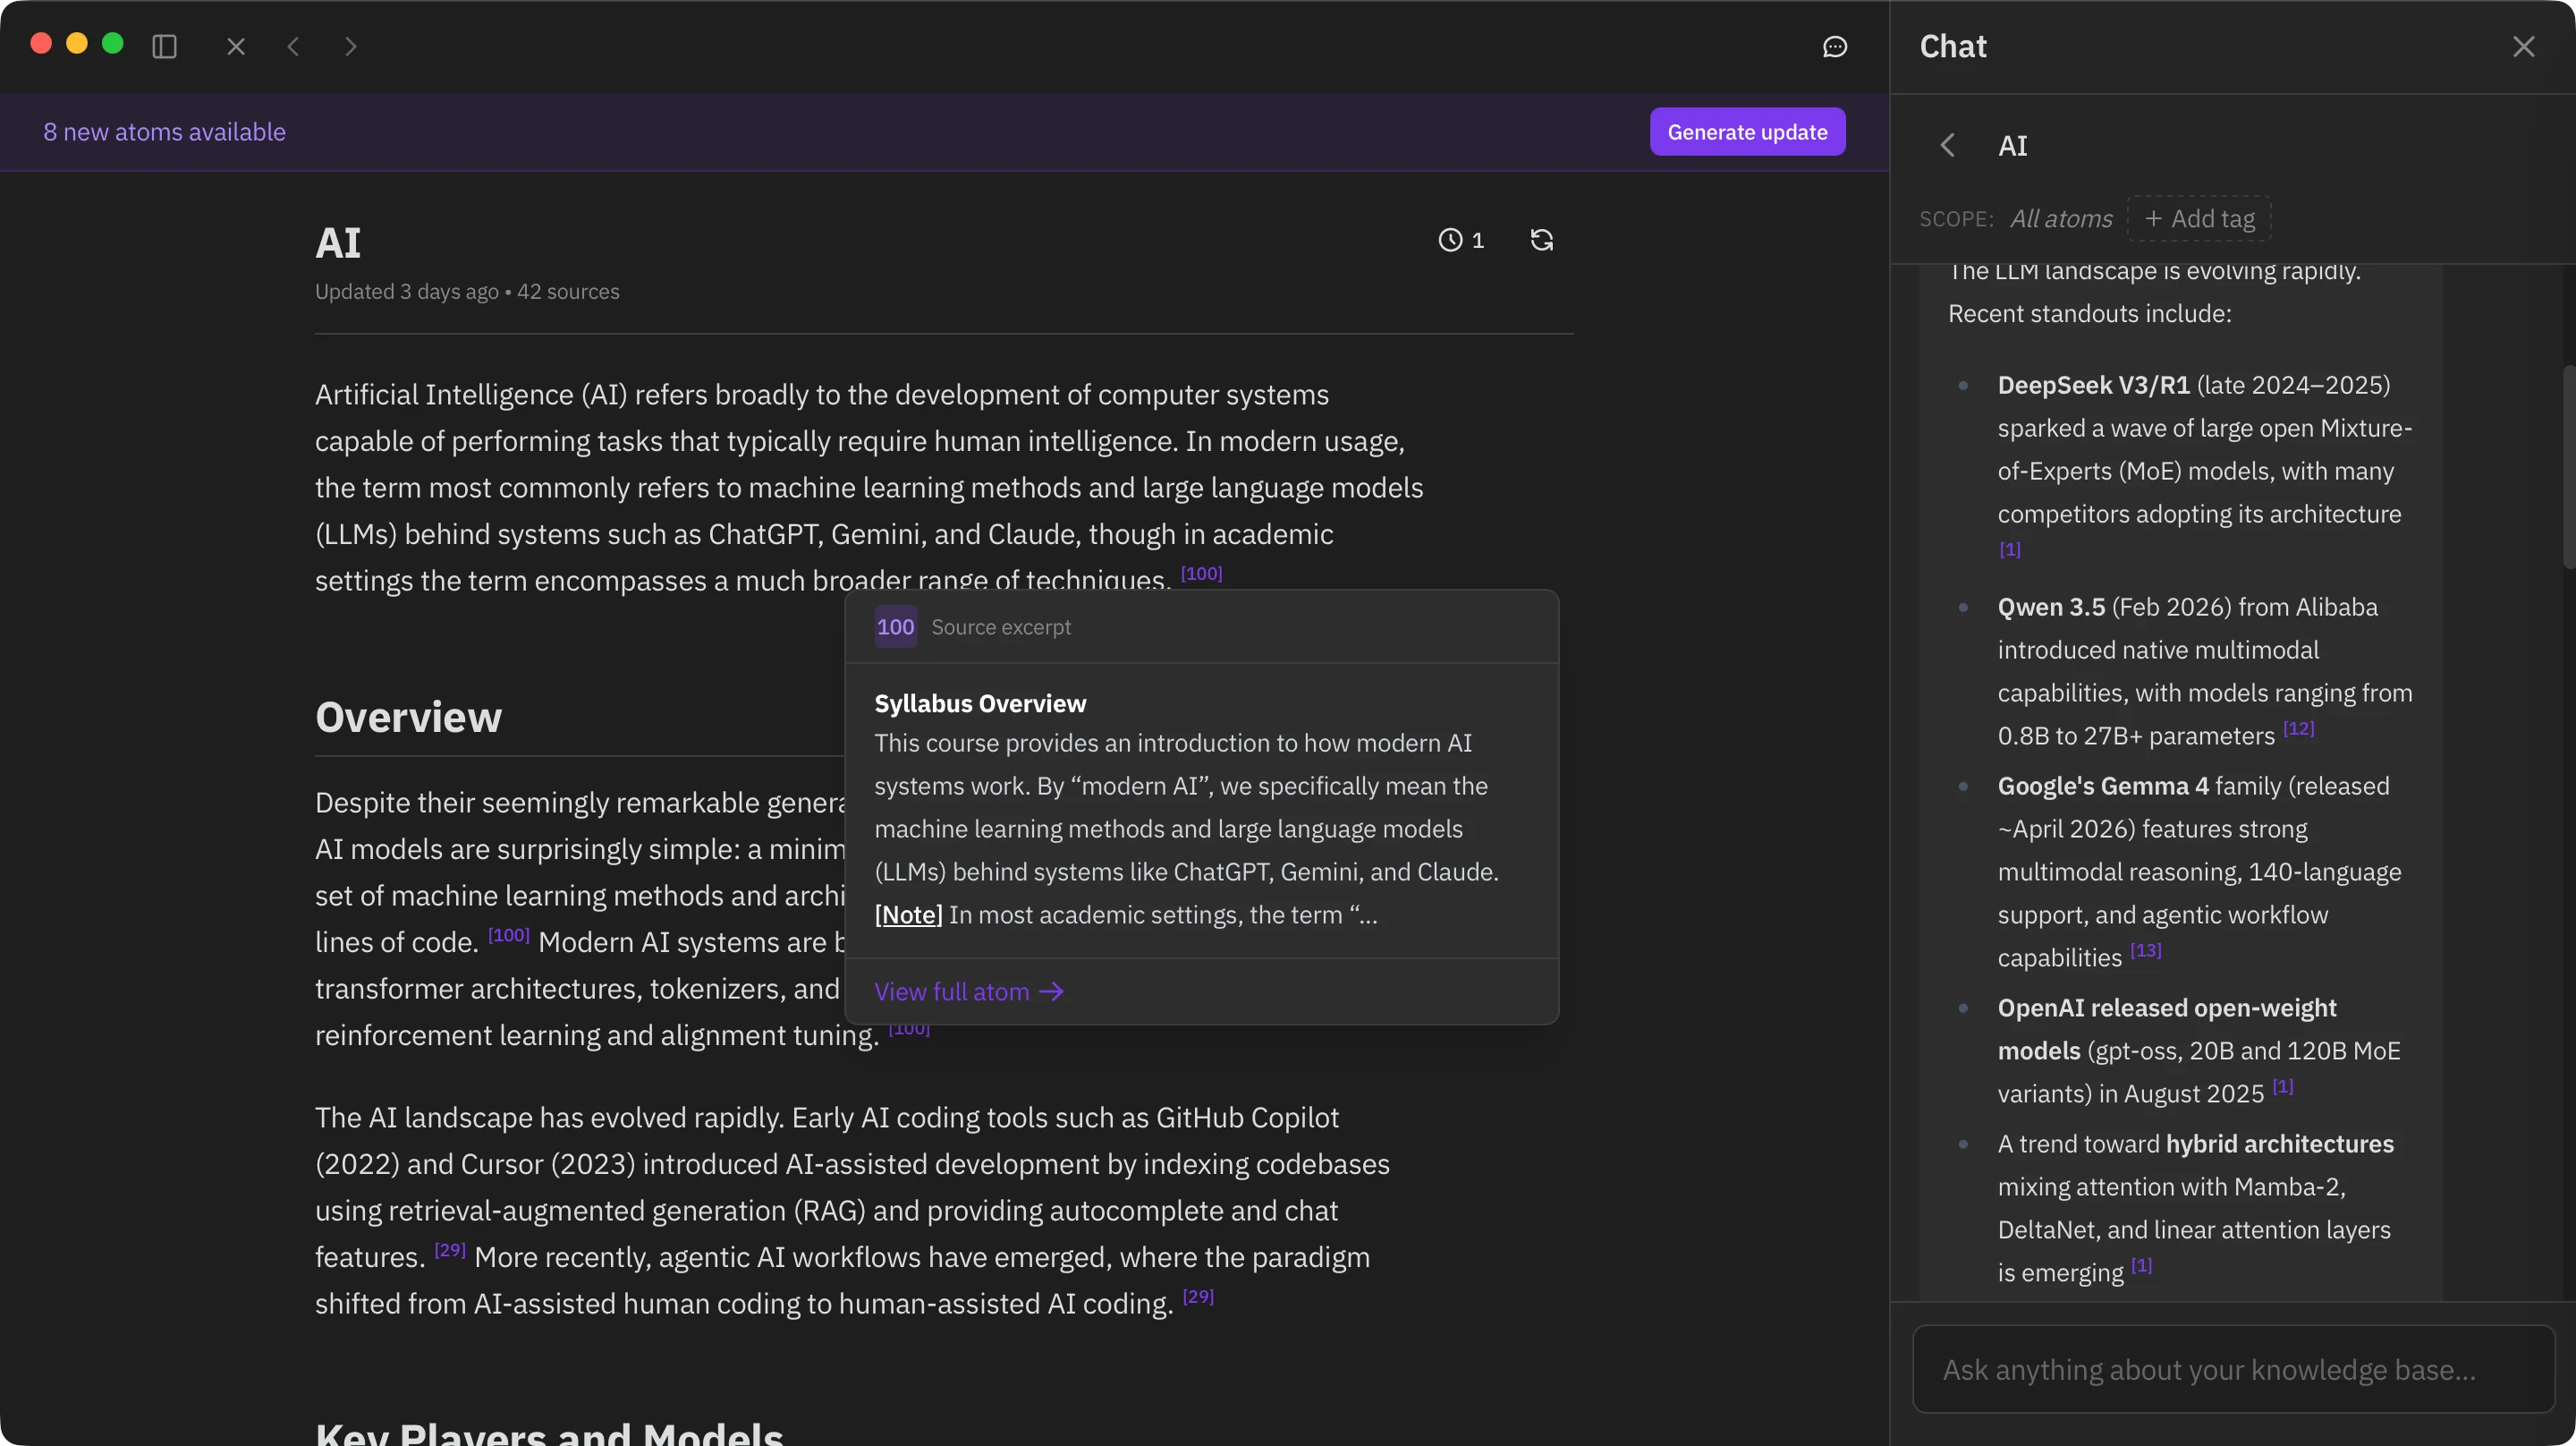Click the Ask anything chat input field
Viewport: 2576px width, 1446px height.
pos(2235,1369)
